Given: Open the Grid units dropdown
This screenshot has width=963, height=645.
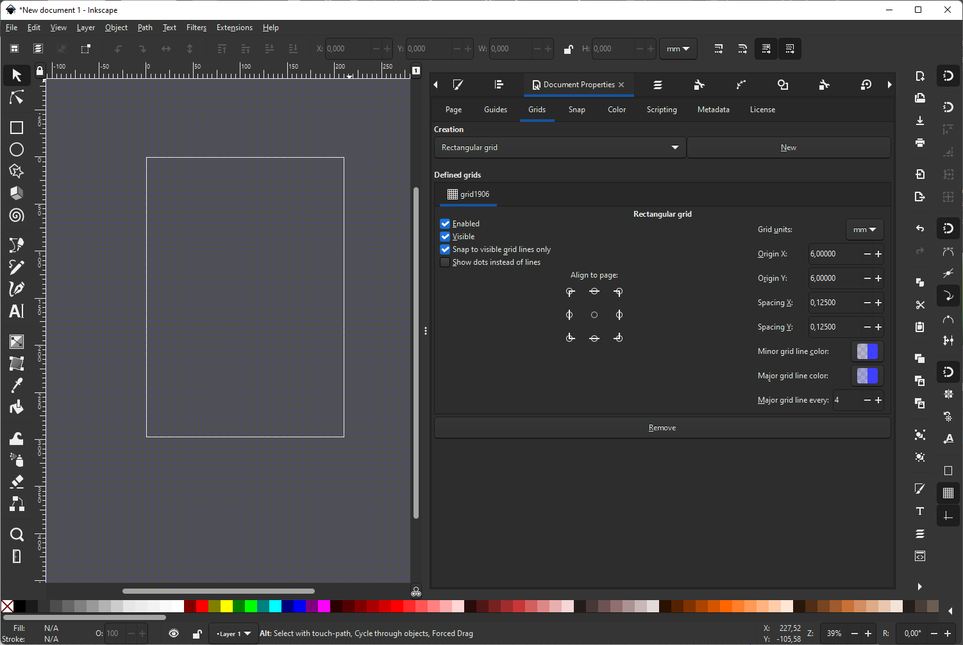Looking at the screenshot, I should tap(864, 229).
